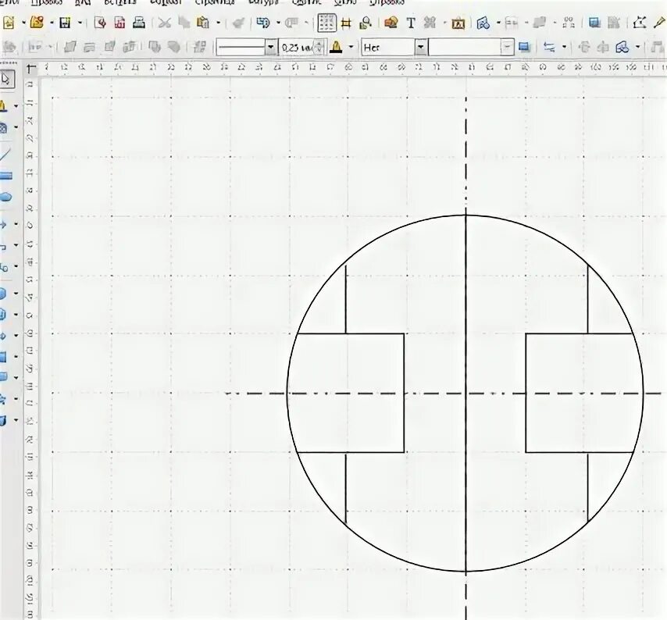Screen dimensions: 667x620
Task: Open the Save dropdown arrow
Action: click(80, 23)
